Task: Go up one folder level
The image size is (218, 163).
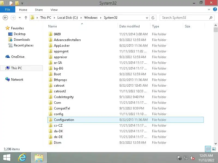Action: pyautogui.click(x=26, y=18)
